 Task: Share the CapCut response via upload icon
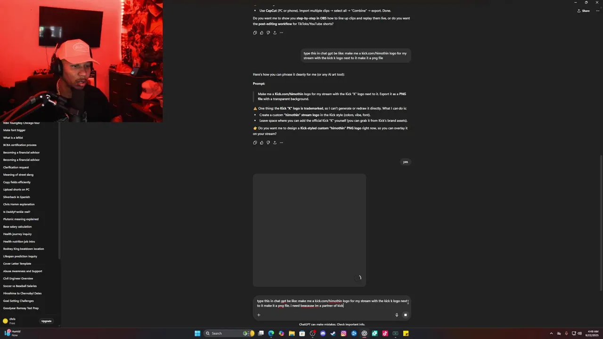click(275, 32)
